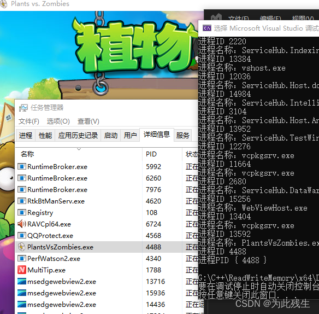The height and width of the screenshot is (314, 319).
Task: Click the Visual Studio logo icon
Action: tap(216, 18)
